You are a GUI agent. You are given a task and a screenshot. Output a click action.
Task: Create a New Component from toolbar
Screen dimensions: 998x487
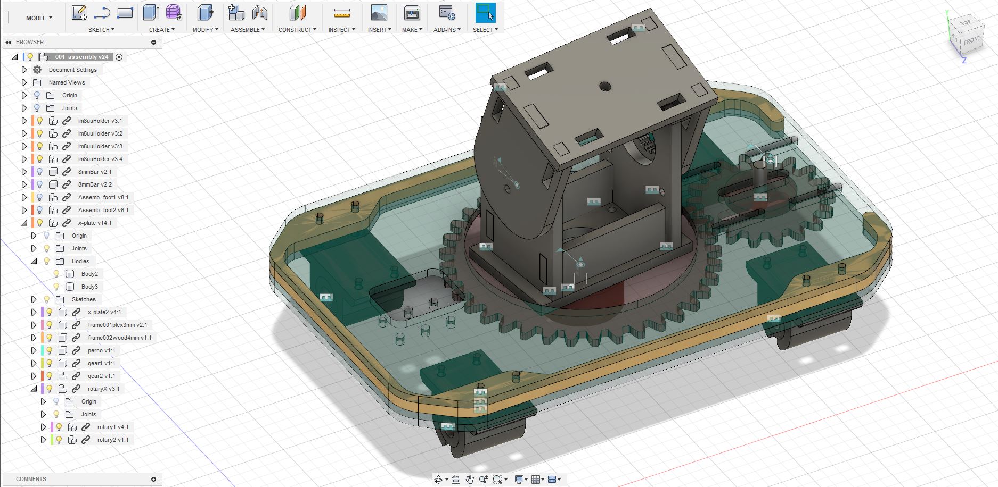(x=236, y=13)
